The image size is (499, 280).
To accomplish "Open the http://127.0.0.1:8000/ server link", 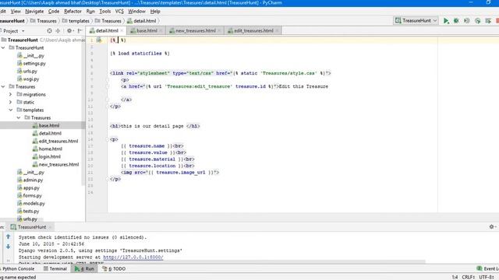I will point(133,257).
